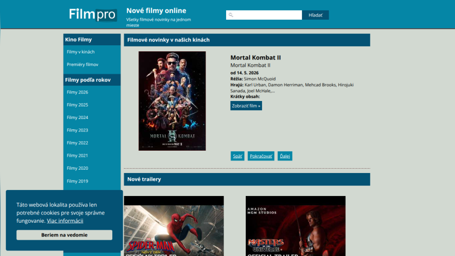Click the Pokračovať slider button

tap(261, 156)
